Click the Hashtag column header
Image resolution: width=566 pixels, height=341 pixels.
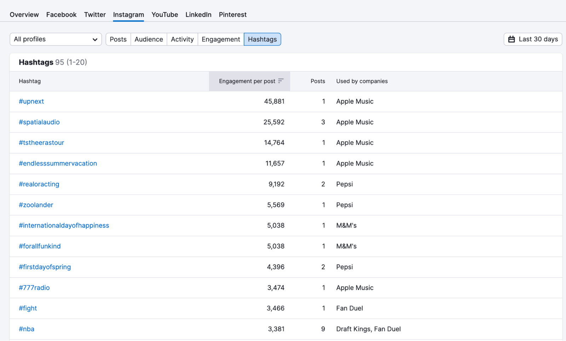tap(30, 81)
